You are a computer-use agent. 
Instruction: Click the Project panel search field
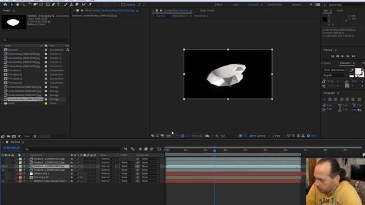35,40
